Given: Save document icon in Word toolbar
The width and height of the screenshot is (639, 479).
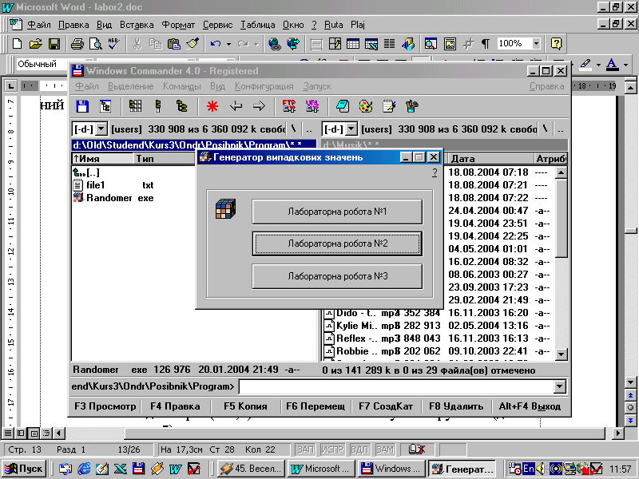Looking at the screenshot, I should coord(54,43).
